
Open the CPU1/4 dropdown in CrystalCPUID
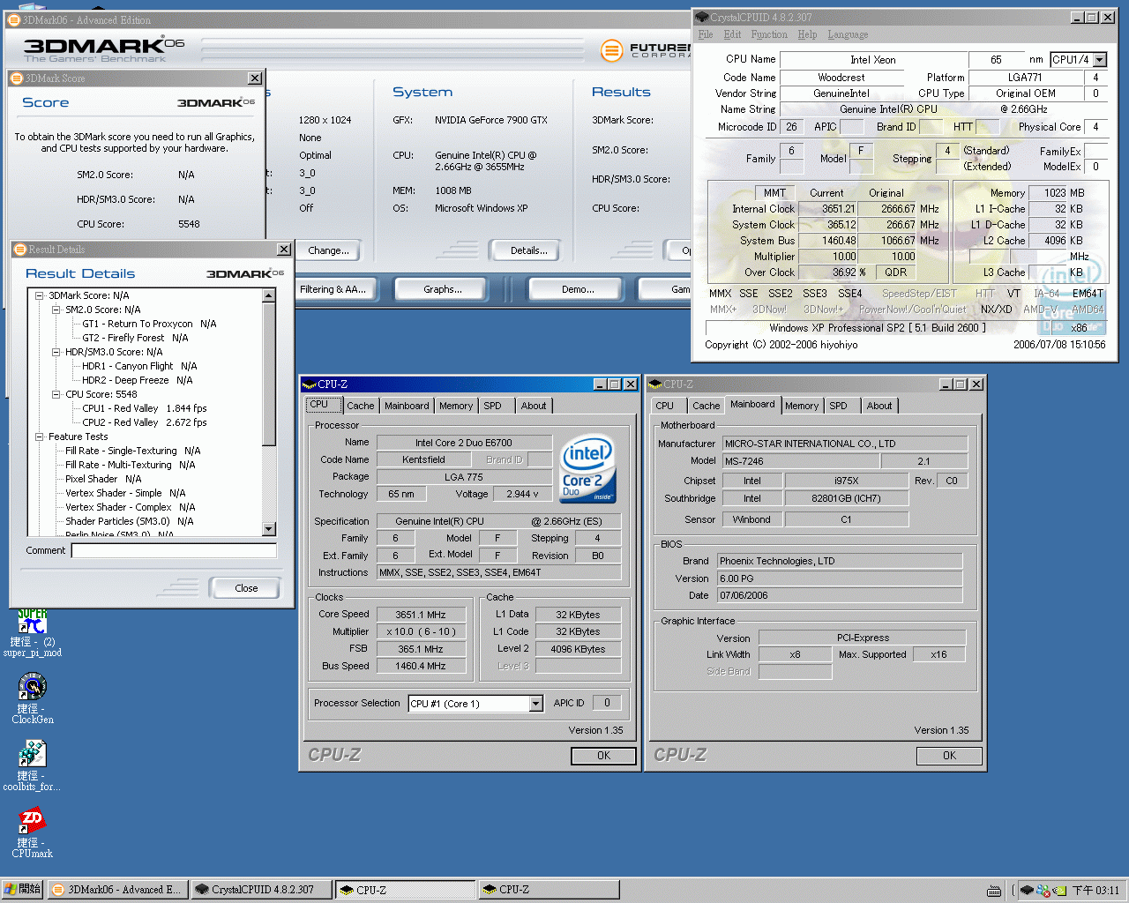tap(1099, 60)
